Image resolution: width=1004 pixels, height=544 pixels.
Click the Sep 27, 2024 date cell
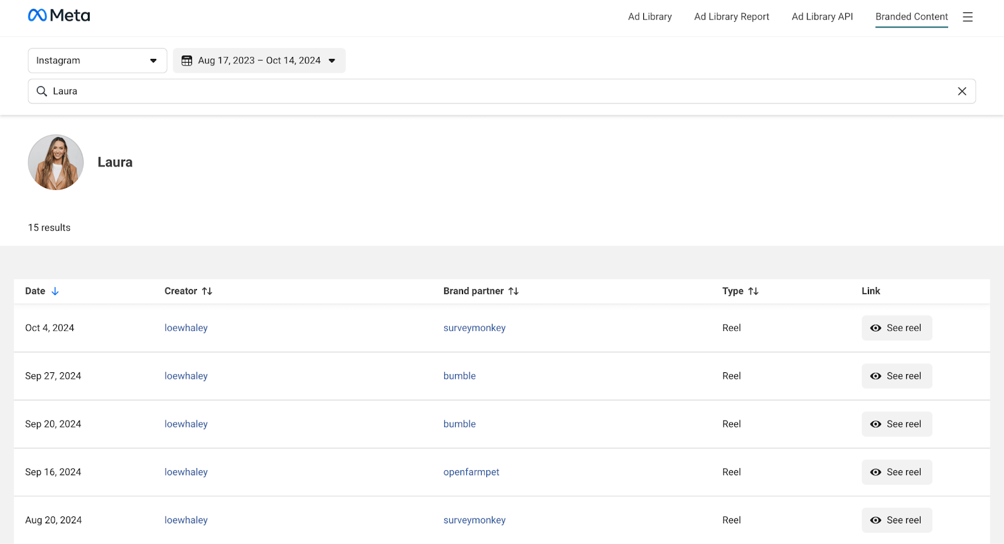coord(53,377)
